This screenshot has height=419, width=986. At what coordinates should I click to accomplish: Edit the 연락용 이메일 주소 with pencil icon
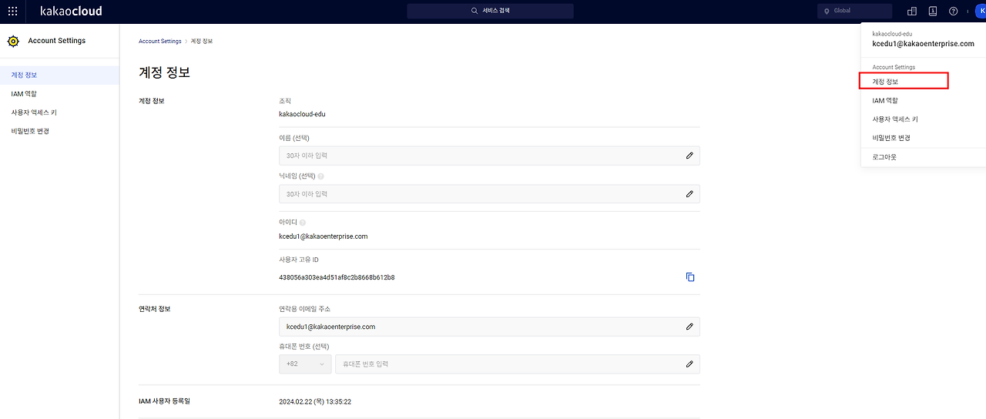689,327
